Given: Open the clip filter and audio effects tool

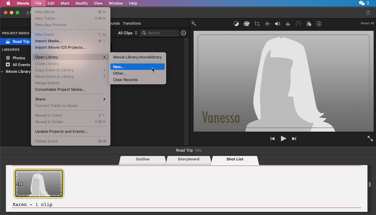Looking at the screenshot, I should (309, 24).
